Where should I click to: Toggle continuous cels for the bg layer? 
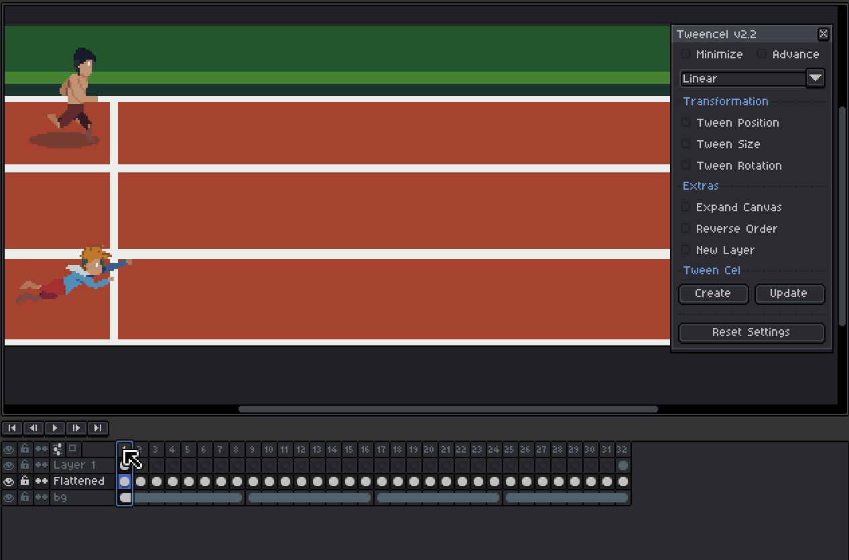click(42, 497)
